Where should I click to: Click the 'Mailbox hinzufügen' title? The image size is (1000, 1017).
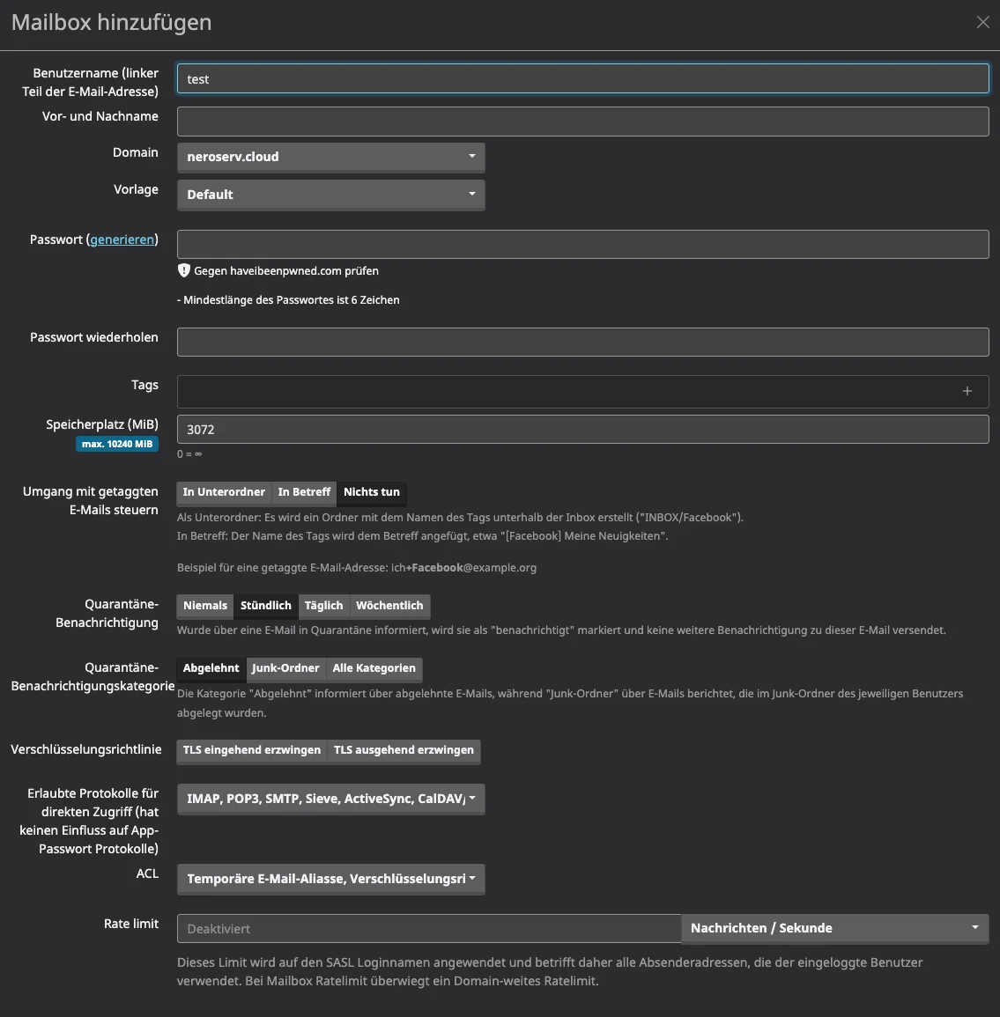pyautogui.click(x=112, y=23)
